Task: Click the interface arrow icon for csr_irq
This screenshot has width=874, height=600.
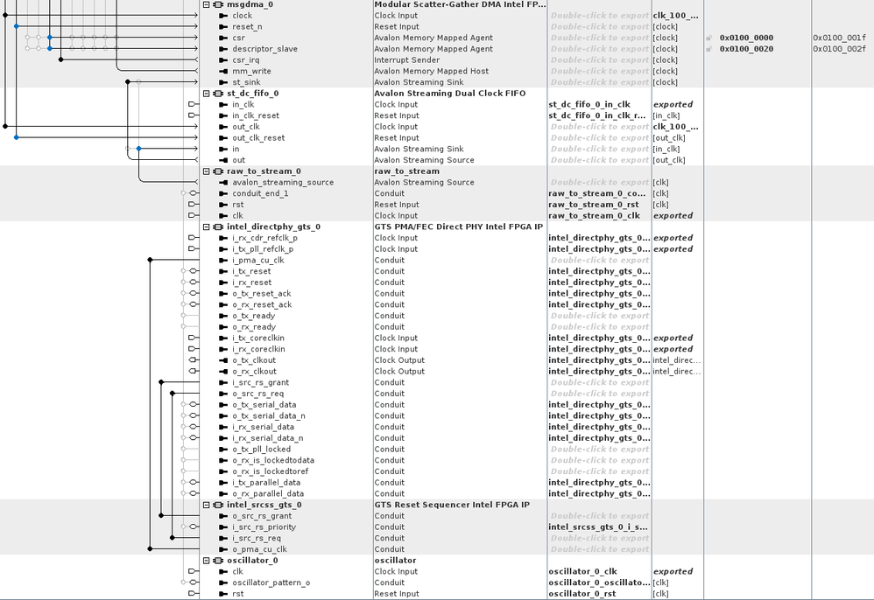Action: [223, 60]
